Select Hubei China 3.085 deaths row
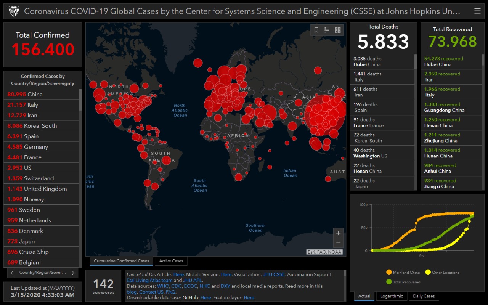 (x=382, y=61)
